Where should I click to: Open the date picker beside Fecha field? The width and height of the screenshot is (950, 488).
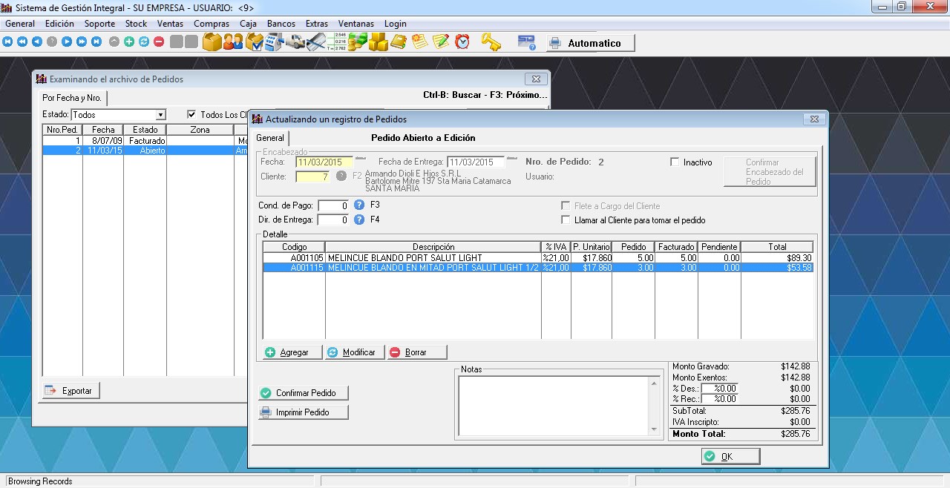pos(361,159)
